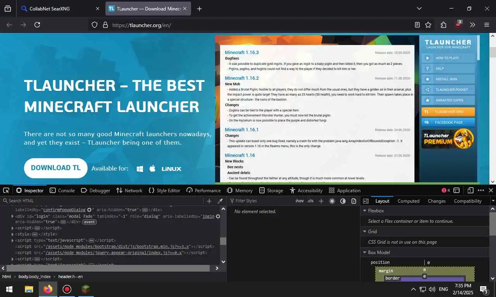Open the screen recorder taskbar icon
The width and height of the screenshot is (496, 297).
click(x=67, y=289)
